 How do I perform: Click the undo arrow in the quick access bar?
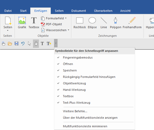(23, 44)
